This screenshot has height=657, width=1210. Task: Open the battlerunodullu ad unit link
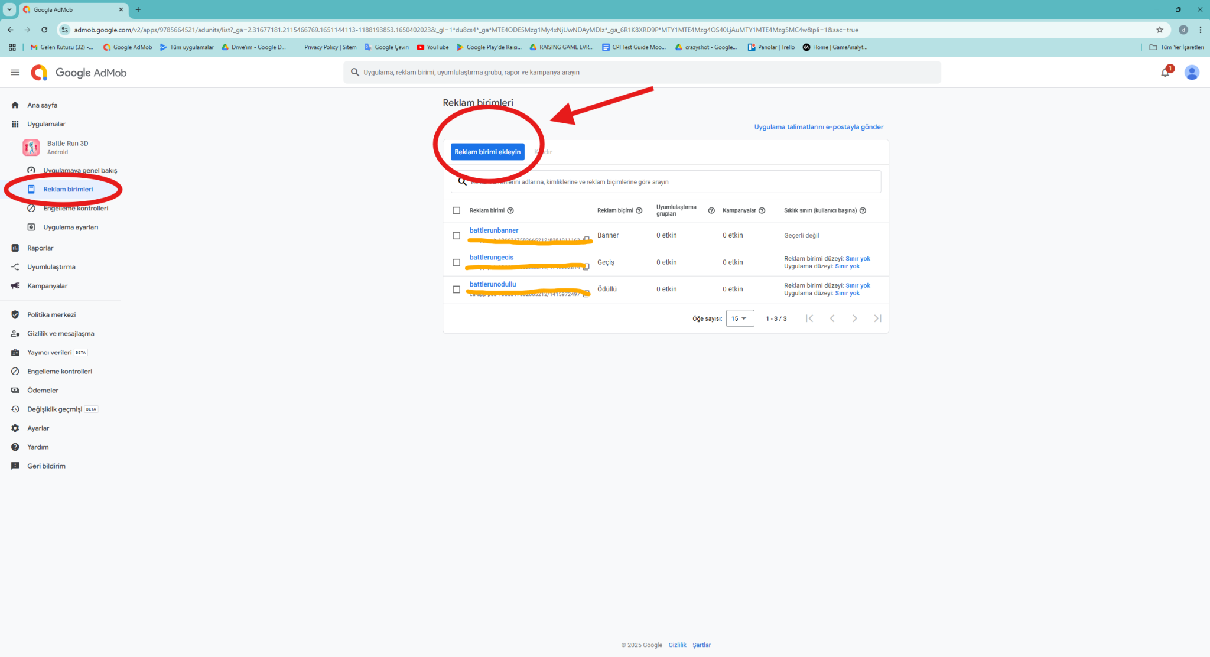point(492,284)
